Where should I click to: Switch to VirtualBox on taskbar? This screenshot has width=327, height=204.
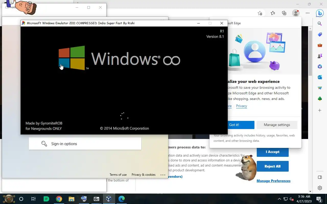(x=109, y=199)
